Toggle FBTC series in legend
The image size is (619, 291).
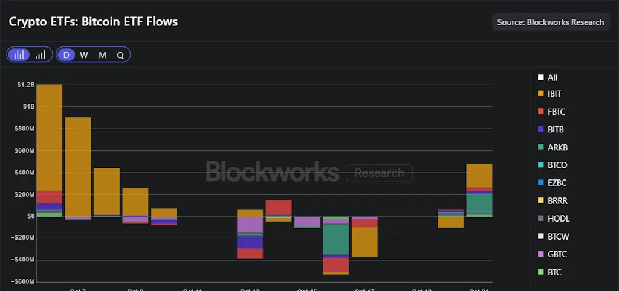pyautogui.click(x=551, y=112)
